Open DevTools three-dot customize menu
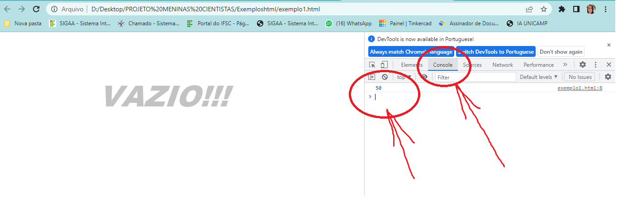The height and width of the screenshot is (198, 618). coord(595,65)
